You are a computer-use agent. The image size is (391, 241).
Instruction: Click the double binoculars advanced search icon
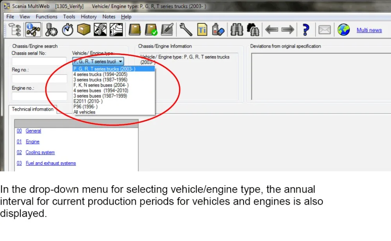click(x=253, y=30)
